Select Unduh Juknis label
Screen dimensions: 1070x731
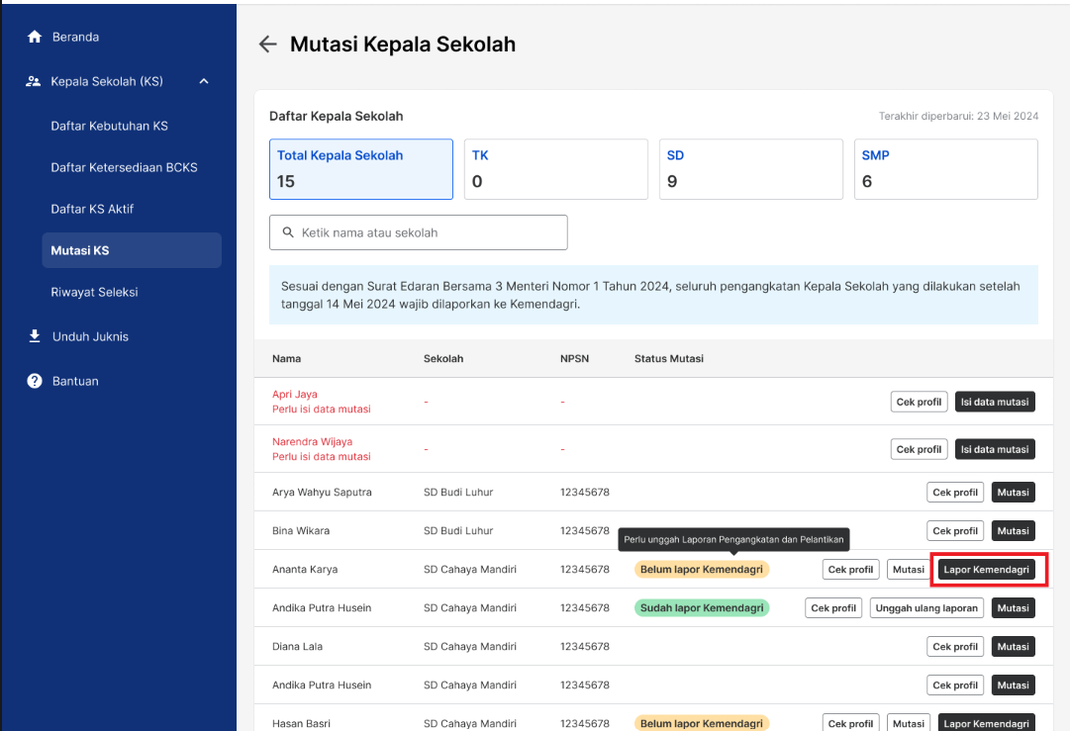click(x=90, y=337)
